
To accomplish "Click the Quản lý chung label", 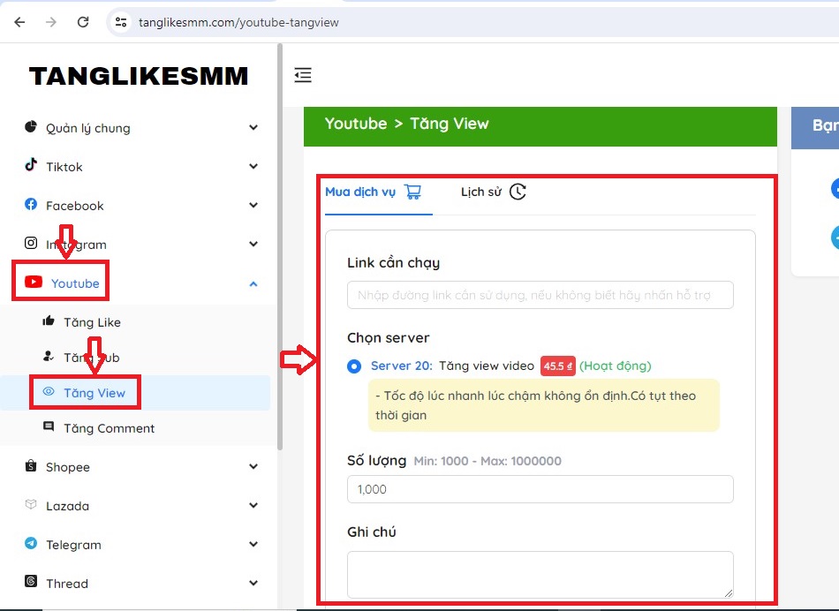I will point(87,128).
